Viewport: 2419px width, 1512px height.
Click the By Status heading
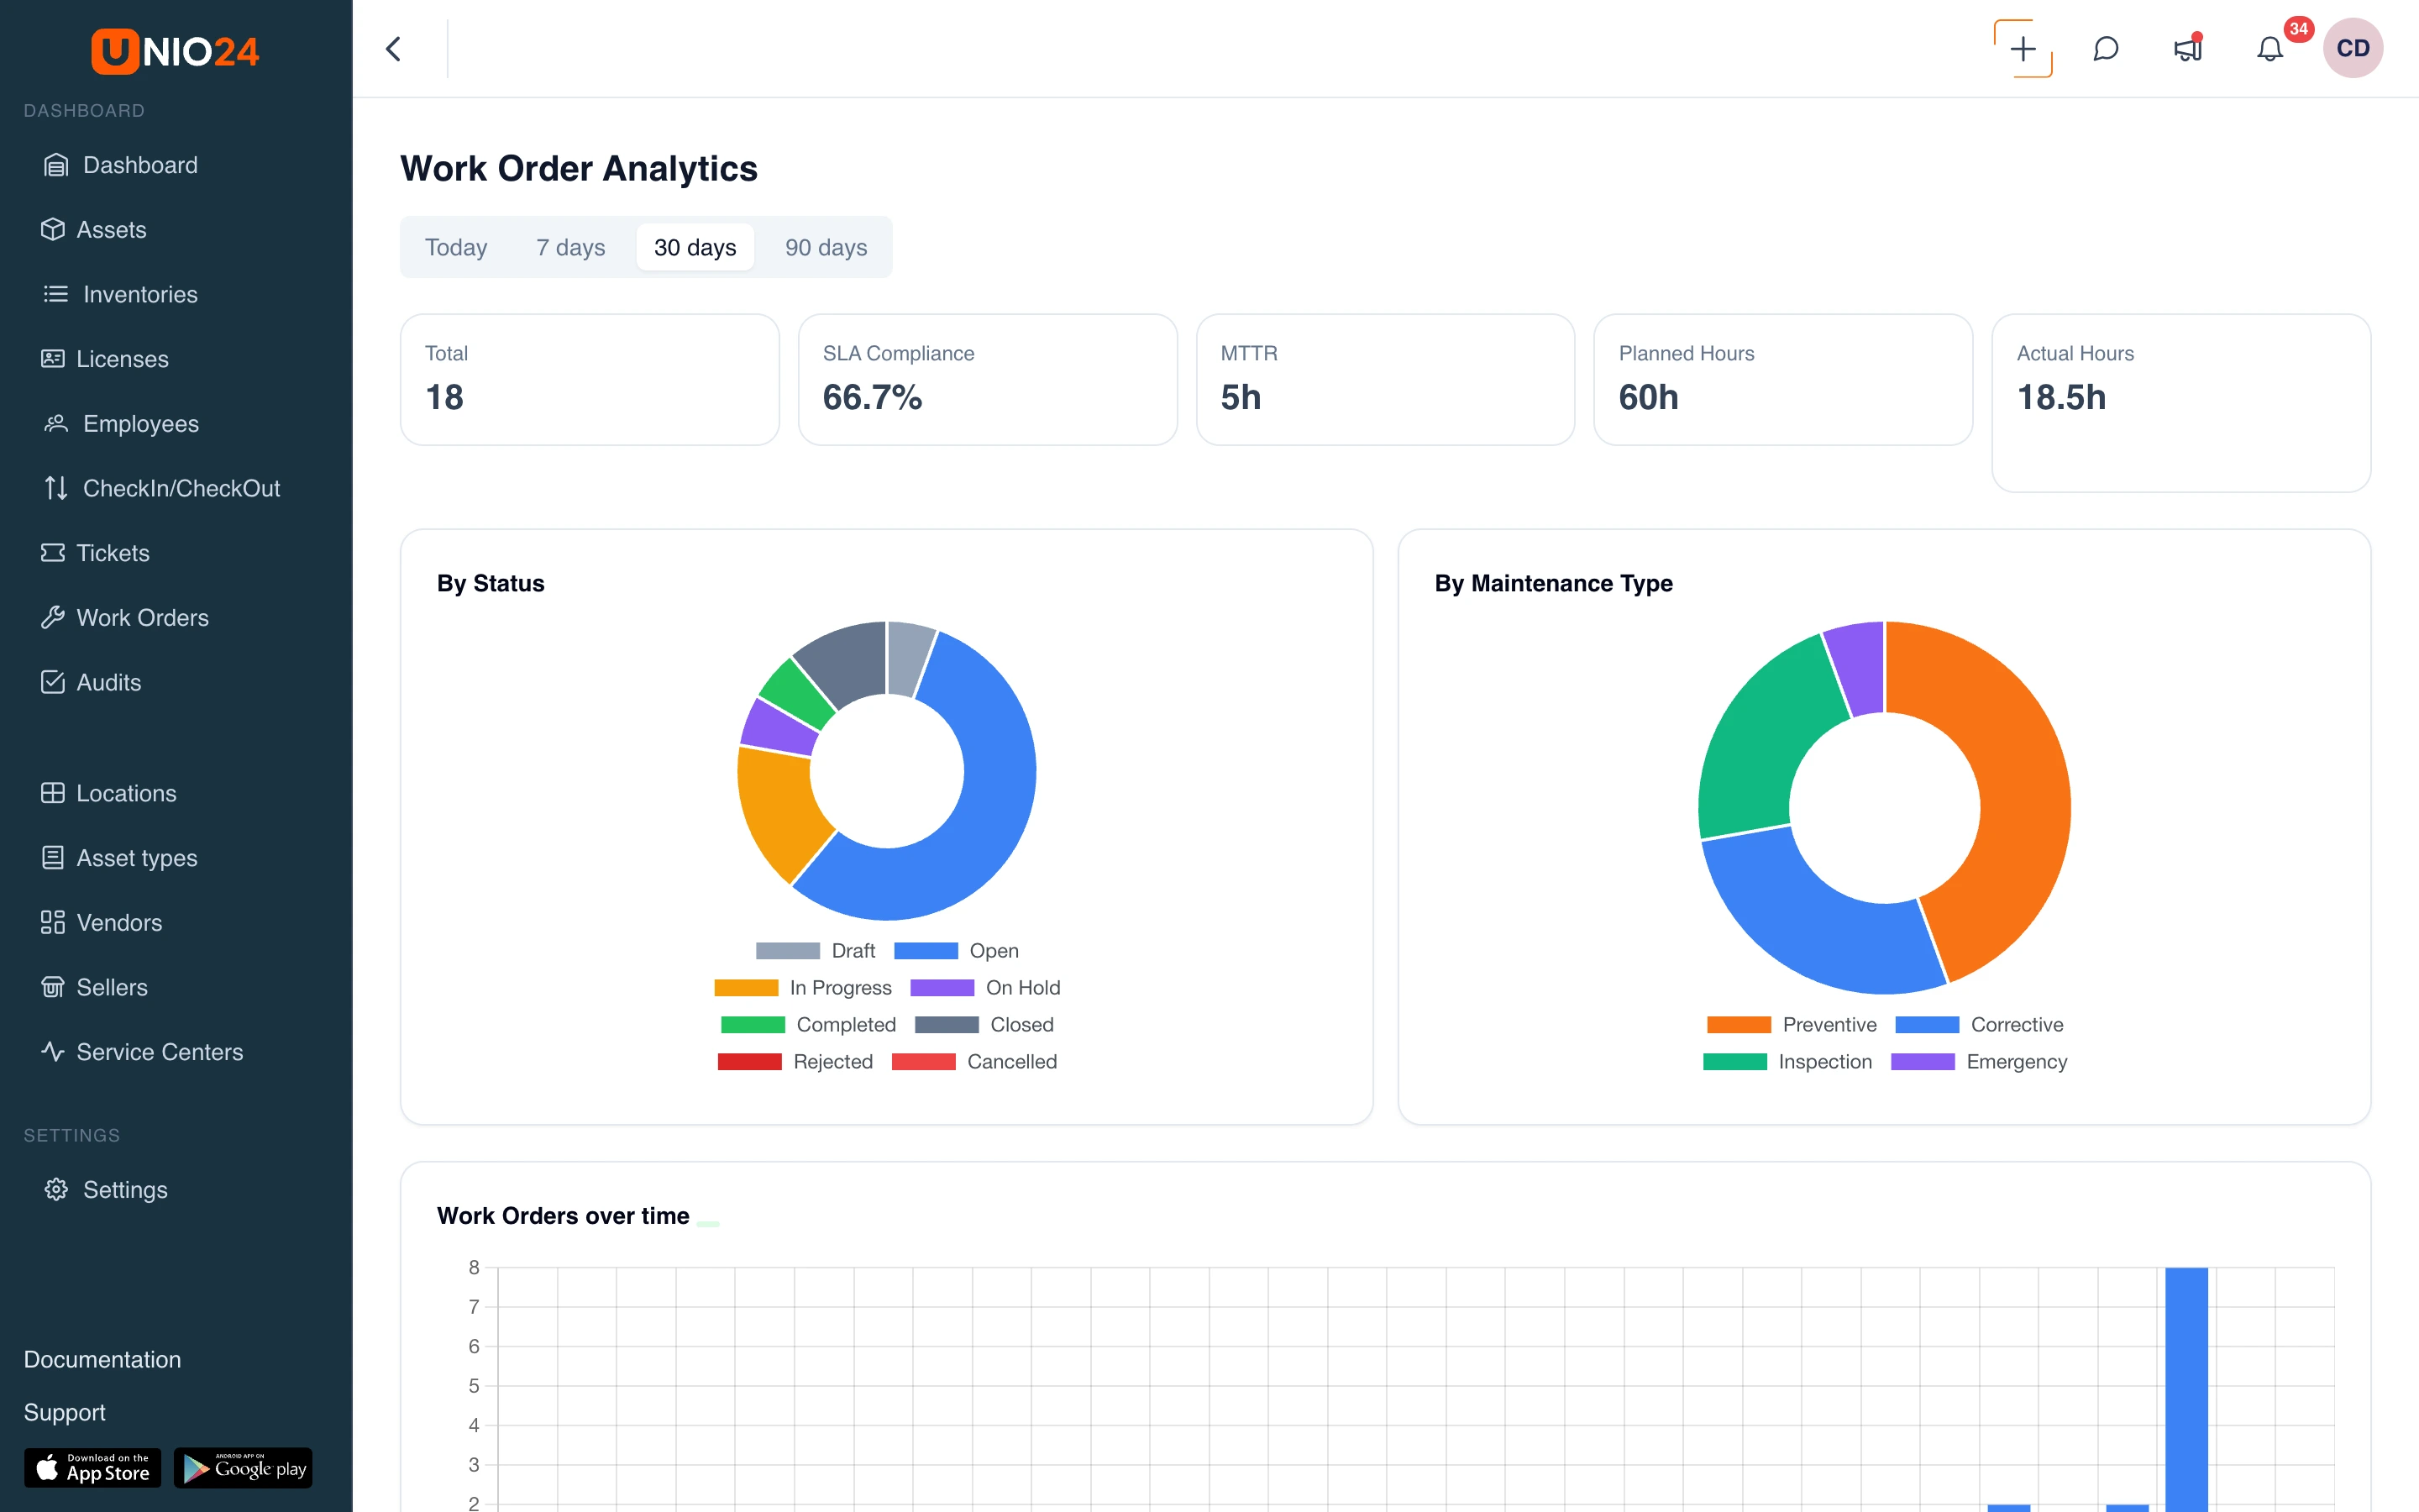pos(491,583)
